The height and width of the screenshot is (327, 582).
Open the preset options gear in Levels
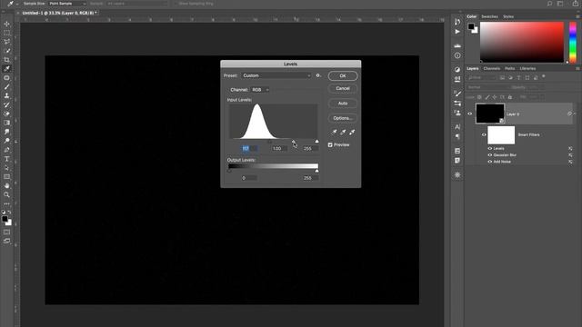click(x=318, y=75)
